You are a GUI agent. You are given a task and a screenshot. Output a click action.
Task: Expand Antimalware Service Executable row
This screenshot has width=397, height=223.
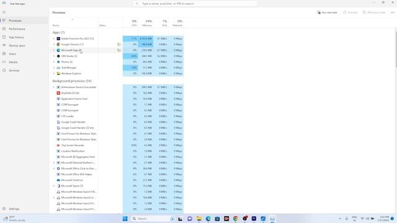54,87
